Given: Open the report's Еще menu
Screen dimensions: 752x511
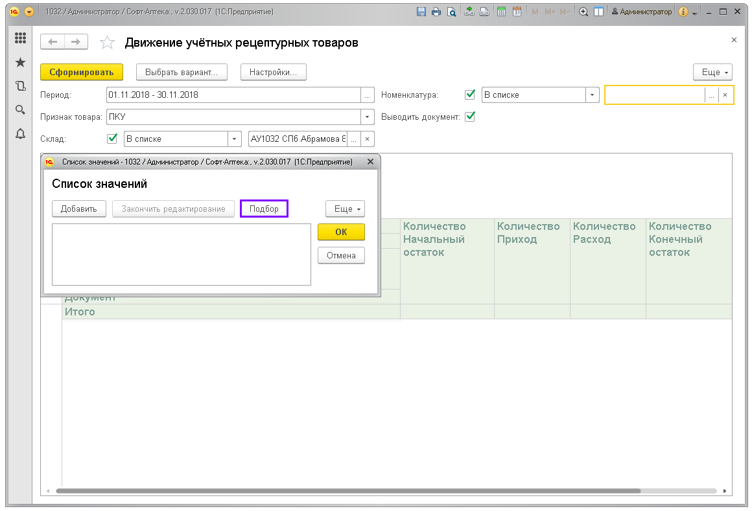Looking at the screenshot, I should [x=712, y=72].
